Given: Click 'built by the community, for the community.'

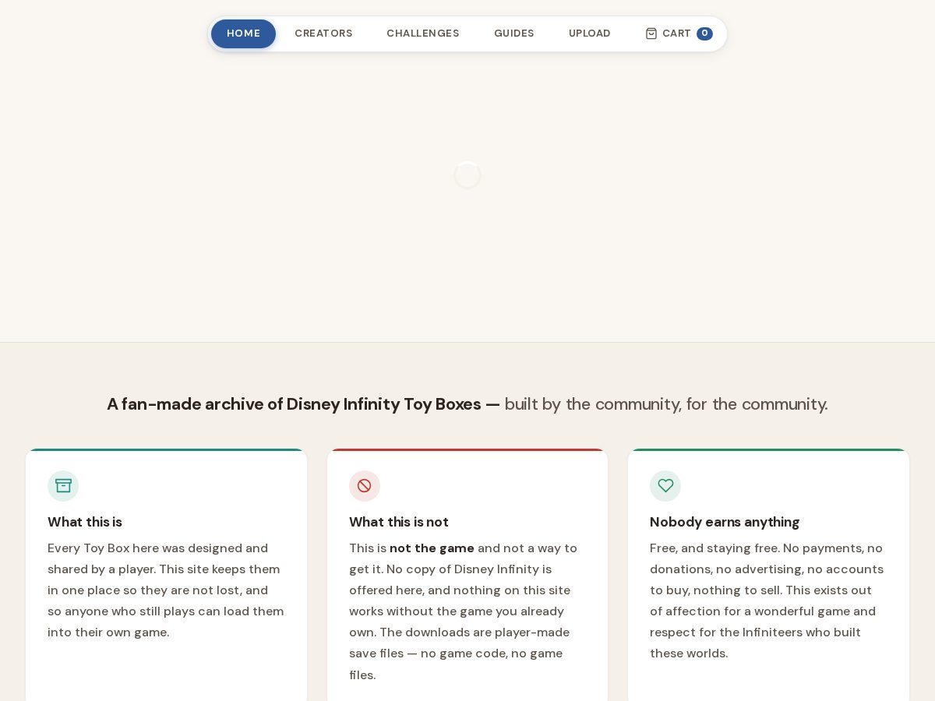Looking at the screenshot, I should [x=666, y=404].
